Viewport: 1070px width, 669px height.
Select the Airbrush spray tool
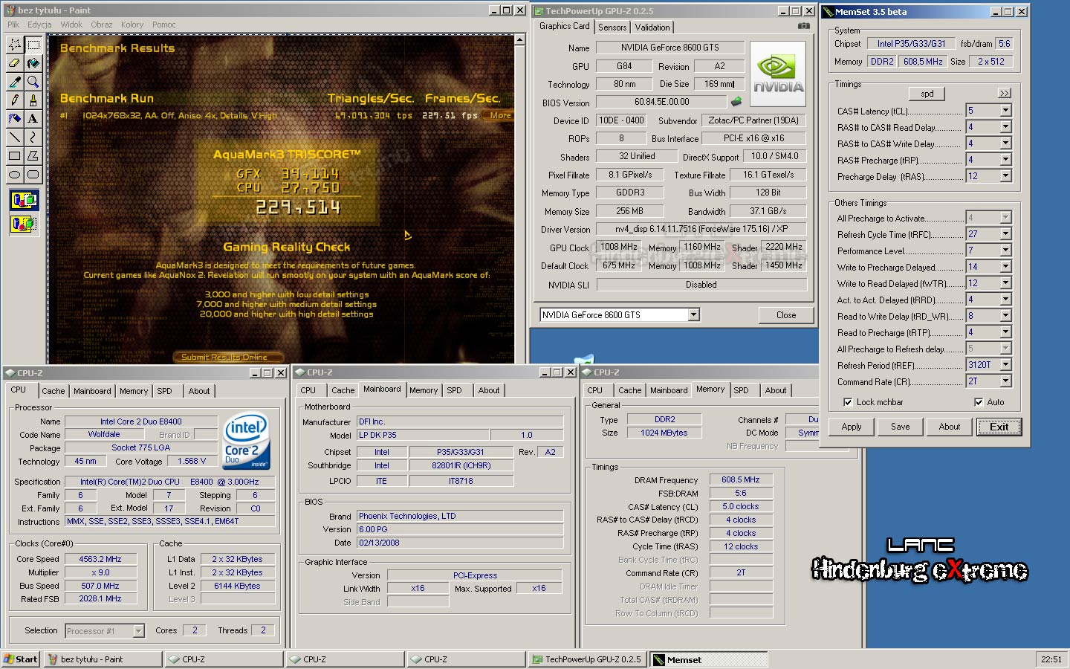click(x=14, y=119)
